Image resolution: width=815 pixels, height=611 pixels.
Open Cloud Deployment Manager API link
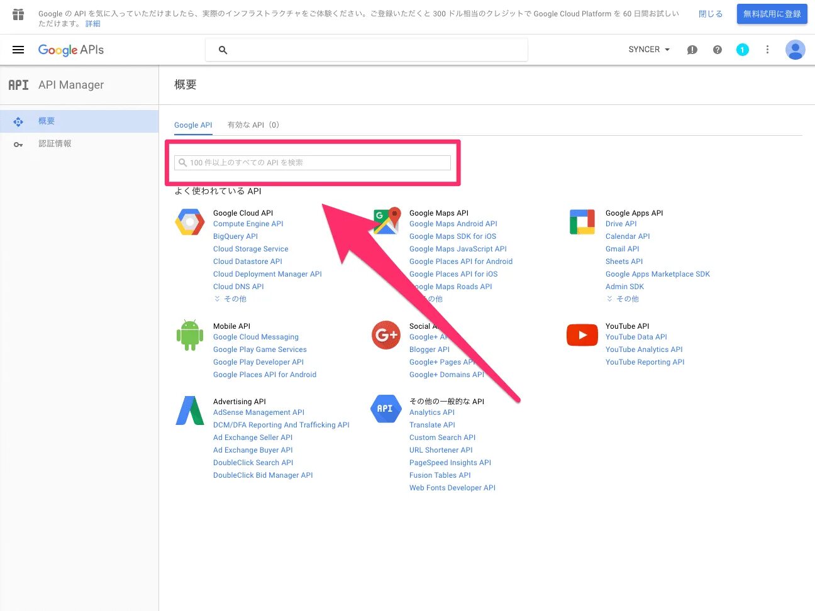coord(268,274)
